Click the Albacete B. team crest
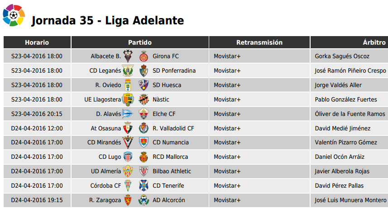The width and height of the screenshot is (388, 208). [128, 56]
